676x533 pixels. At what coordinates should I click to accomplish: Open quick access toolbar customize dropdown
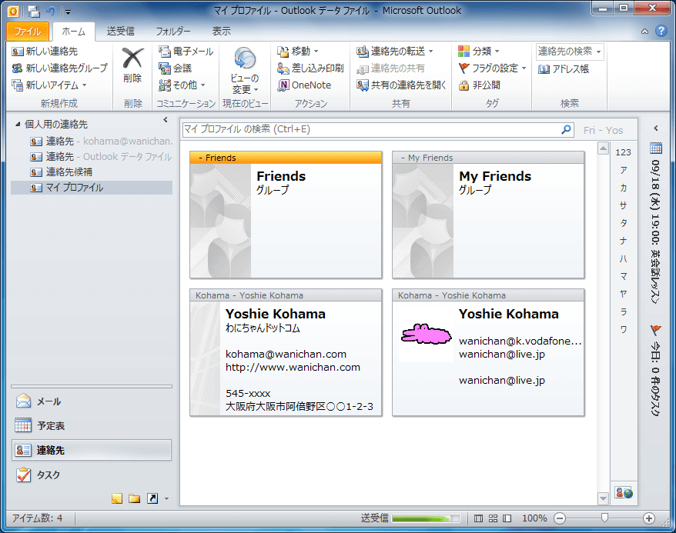[x=68, y=12]
